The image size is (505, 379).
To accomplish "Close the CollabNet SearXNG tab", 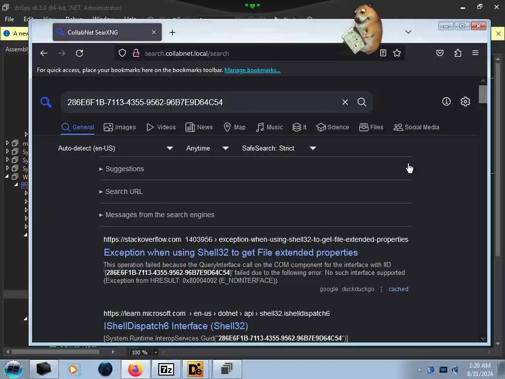I will tap(154, 32).
